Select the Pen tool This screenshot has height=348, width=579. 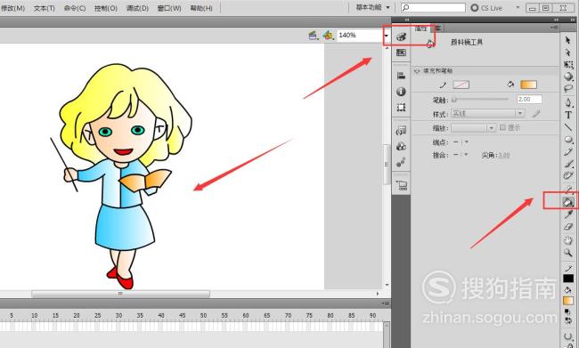568,102
